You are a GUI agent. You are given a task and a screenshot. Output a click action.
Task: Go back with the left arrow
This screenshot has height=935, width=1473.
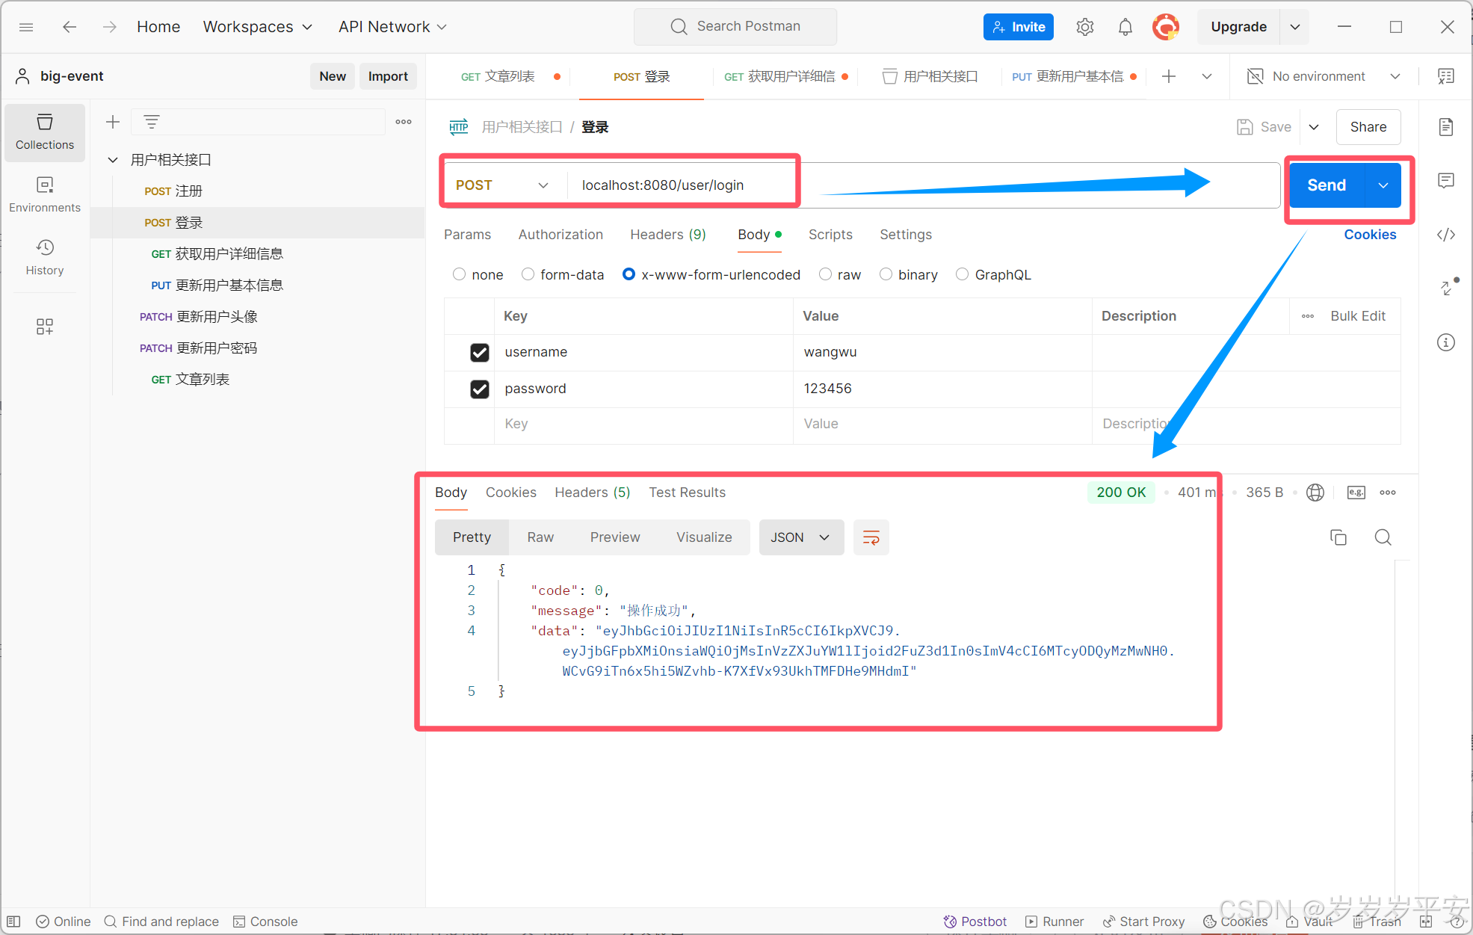tap(70, 27)
